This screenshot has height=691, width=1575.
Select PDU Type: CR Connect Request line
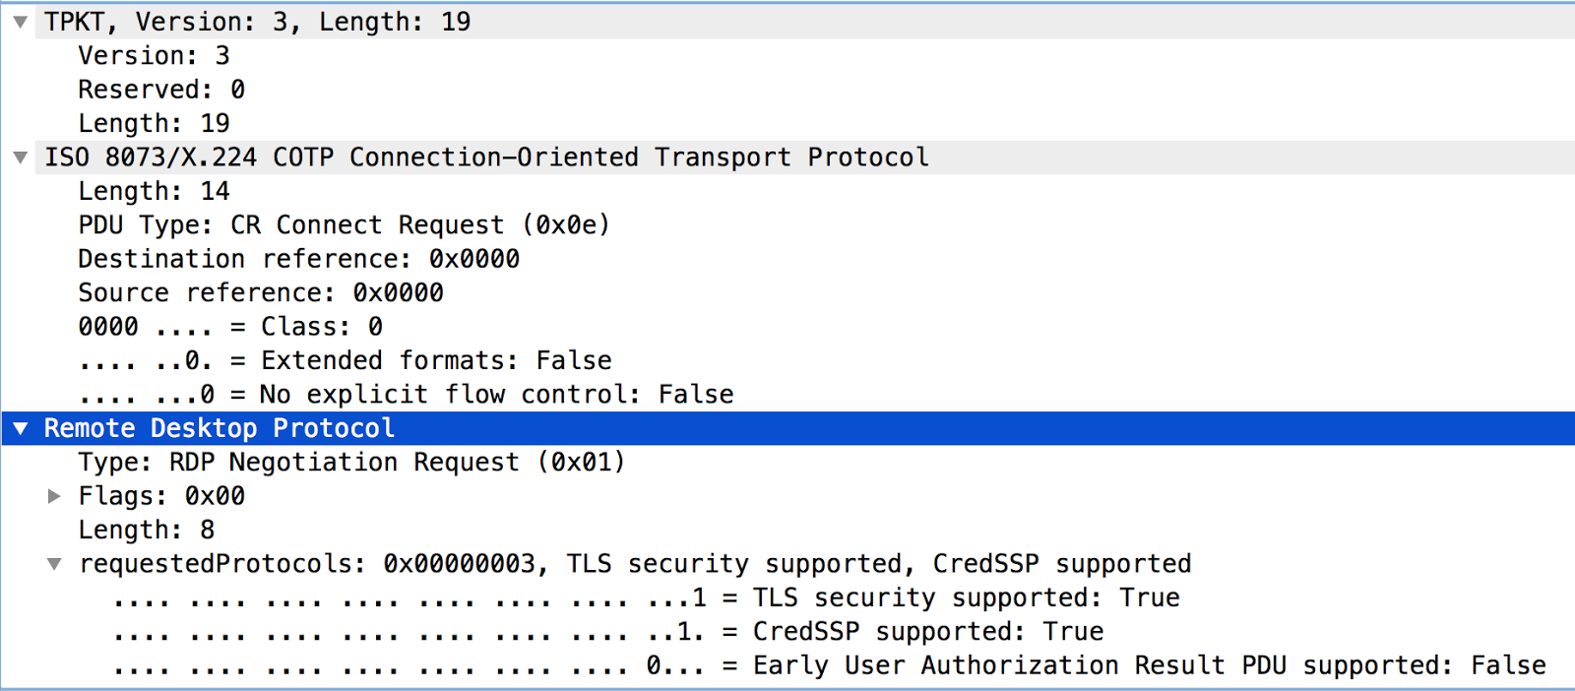pyautogui.click(x=344, y=225)
